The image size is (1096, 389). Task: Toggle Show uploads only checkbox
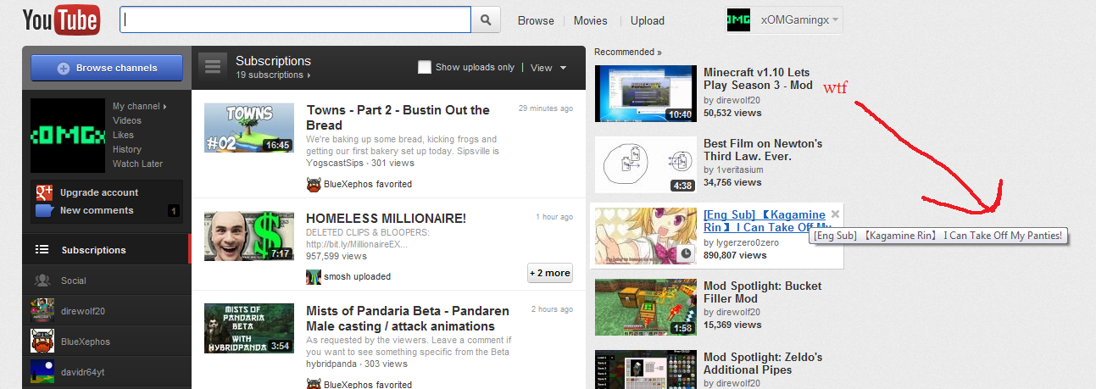click(x=425, y=67)
